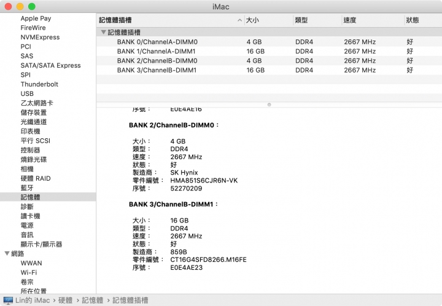The width and height of the screenshot is (442, 306).
Task: Click BANK 3/ChannelB-DIMM1 detail heading
Action: [x=173, y=204]
